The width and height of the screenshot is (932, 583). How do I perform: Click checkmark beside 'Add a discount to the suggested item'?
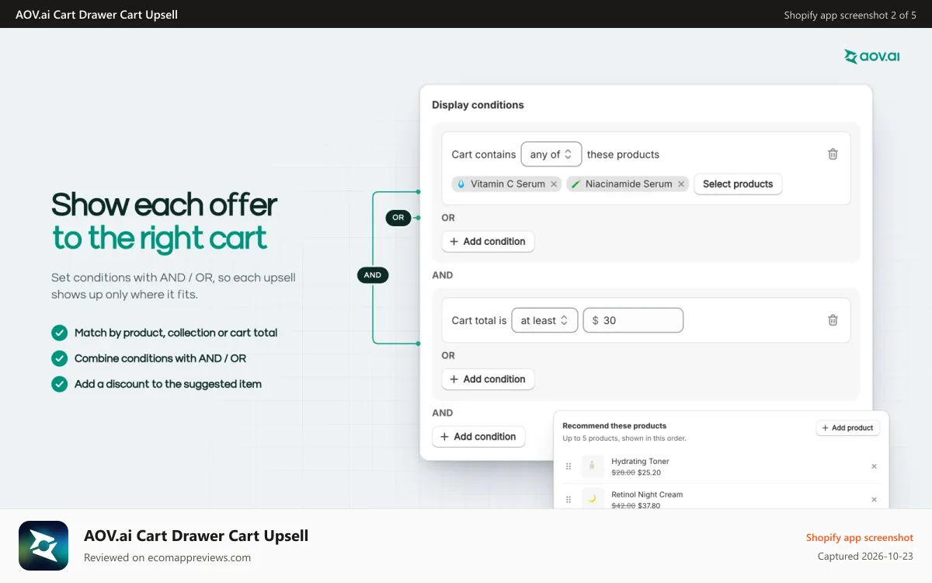60,384
